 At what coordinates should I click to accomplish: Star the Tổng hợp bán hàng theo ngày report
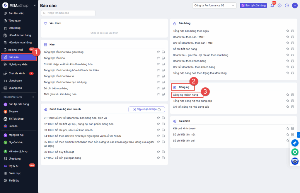288,31
